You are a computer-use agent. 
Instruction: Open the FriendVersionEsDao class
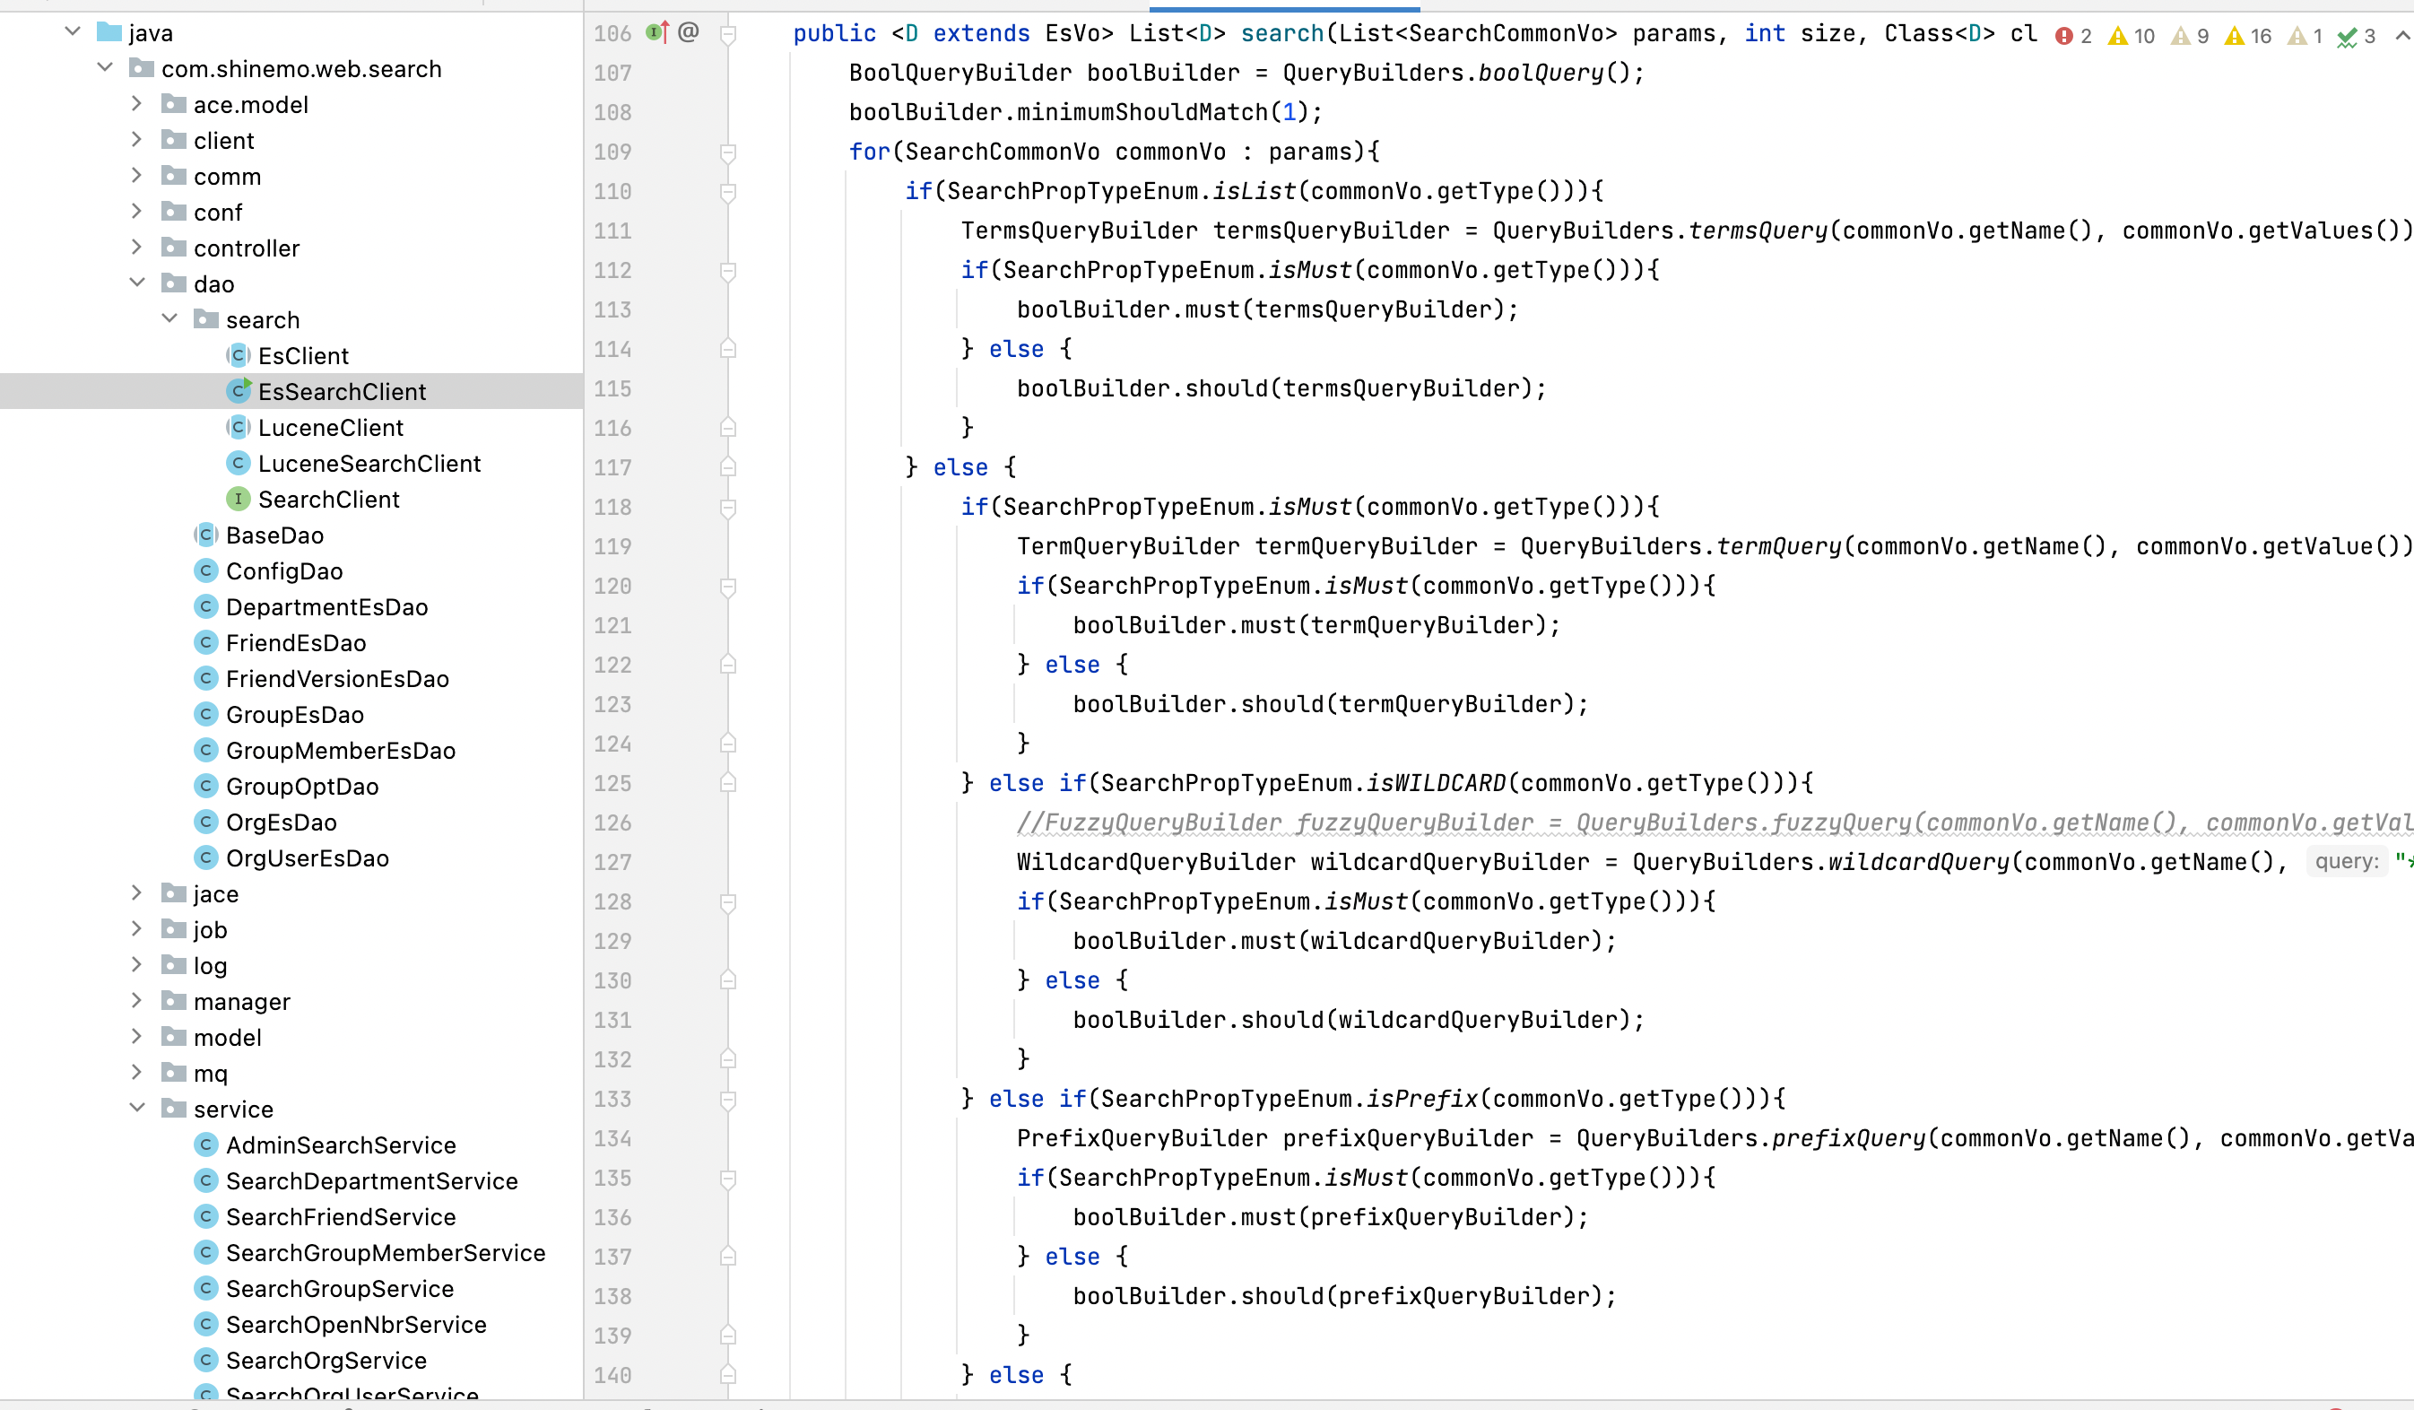(337, 679)
